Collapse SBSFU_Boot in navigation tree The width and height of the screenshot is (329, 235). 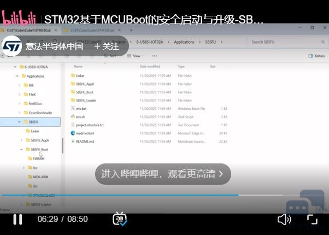21,149
